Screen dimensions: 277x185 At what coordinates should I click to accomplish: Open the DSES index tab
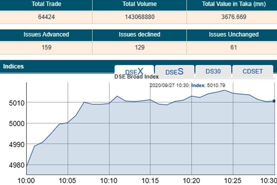174,72
